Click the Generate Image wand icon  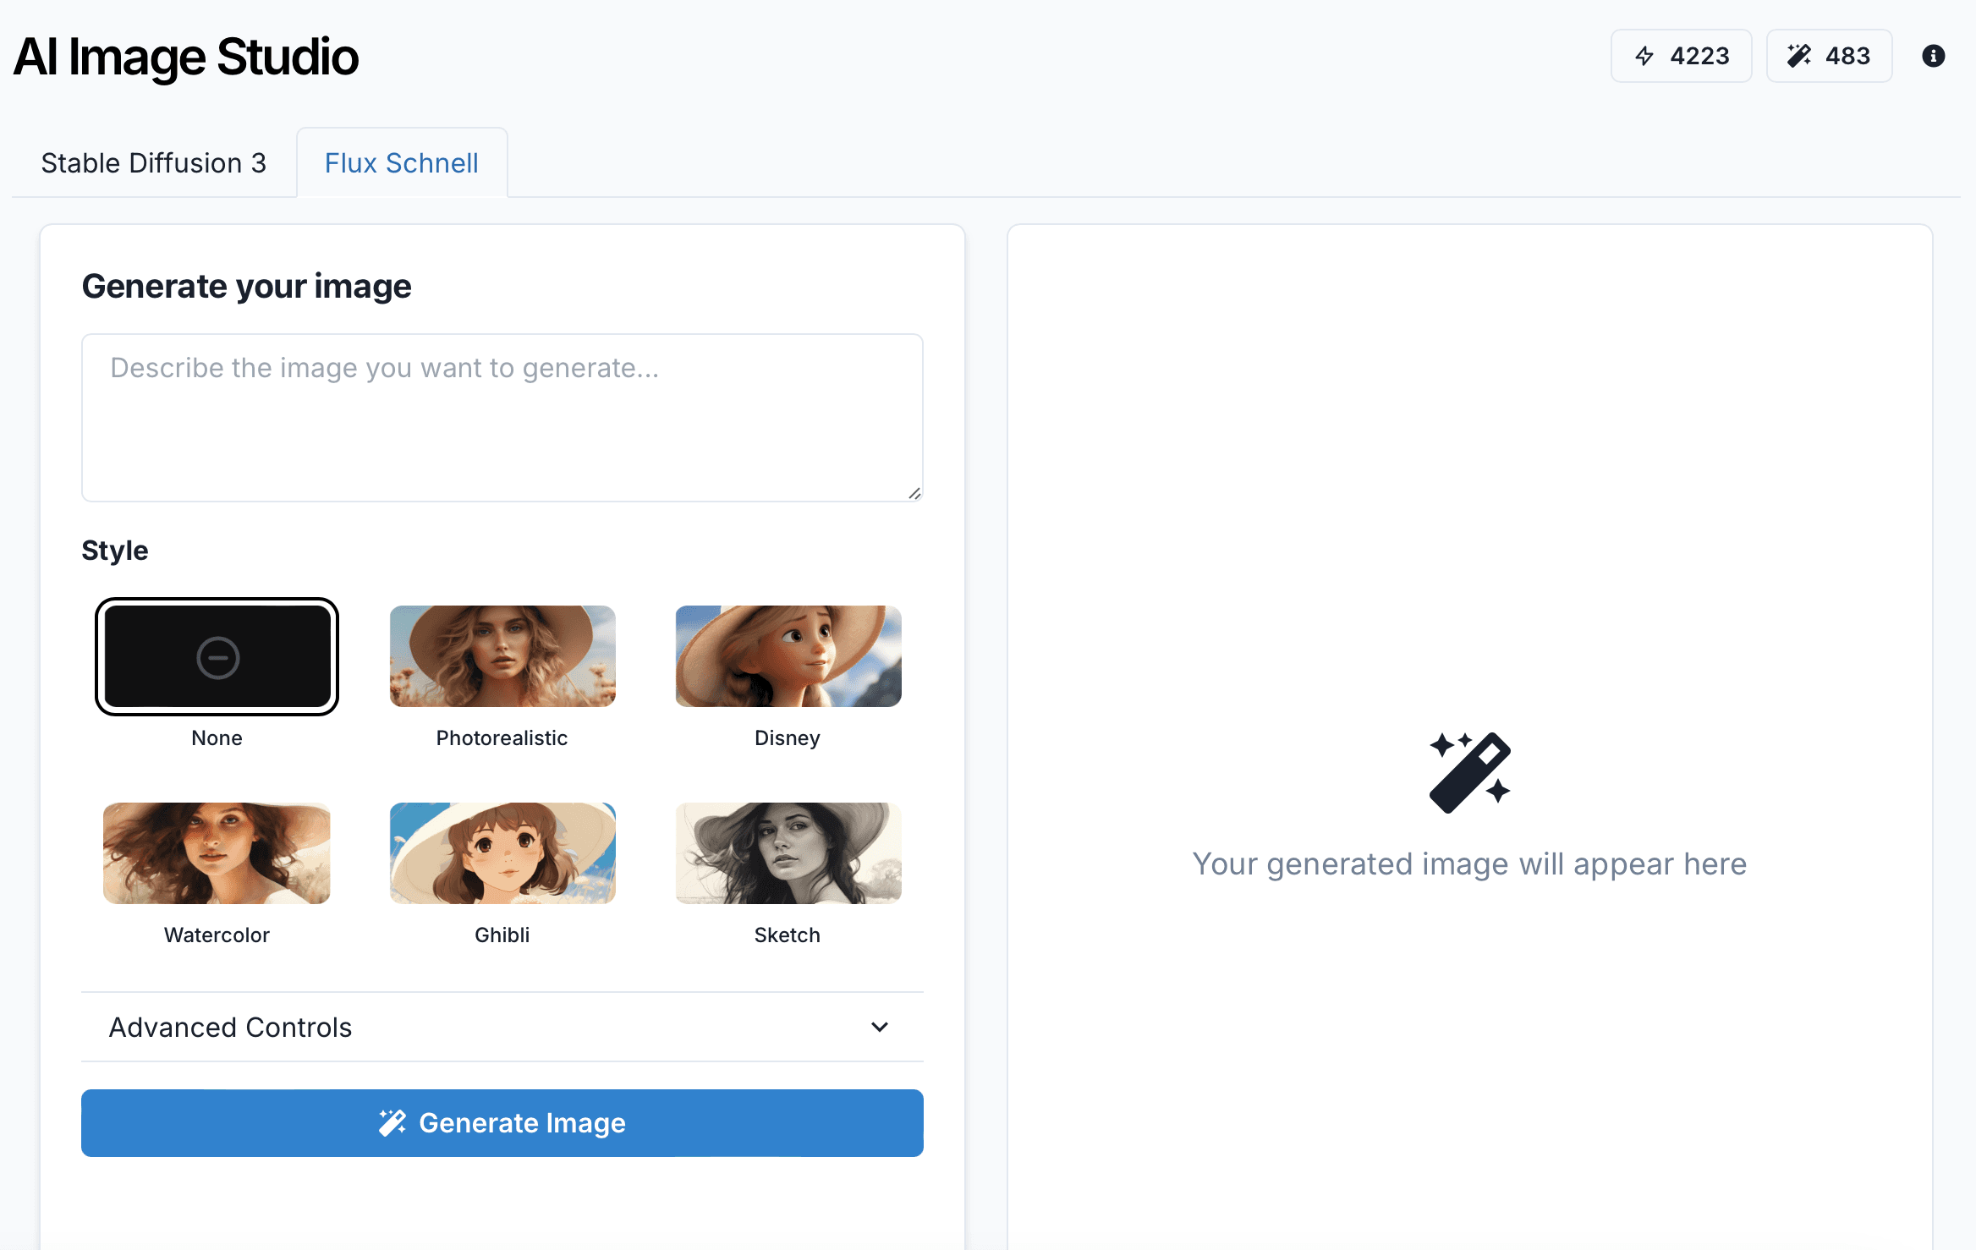pyautogui.click(x=393, y=1121)
